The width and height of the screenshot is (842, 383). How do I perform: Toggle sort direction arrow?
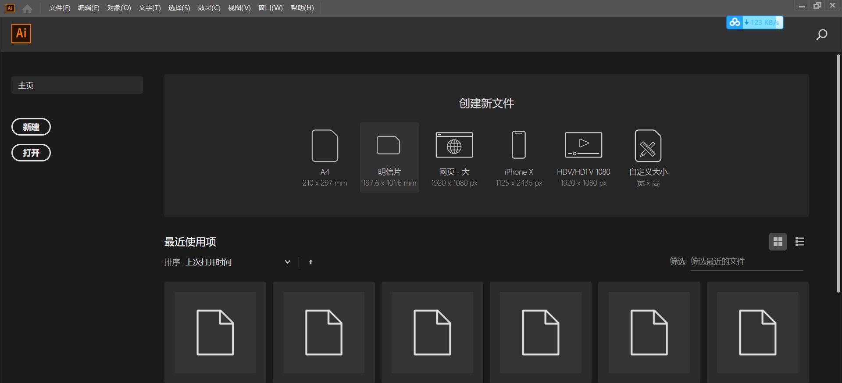pos(310,262)
